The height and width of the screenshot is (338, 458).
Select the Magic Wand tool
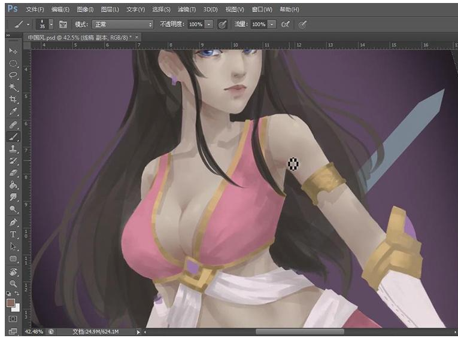tap(13, 87)
